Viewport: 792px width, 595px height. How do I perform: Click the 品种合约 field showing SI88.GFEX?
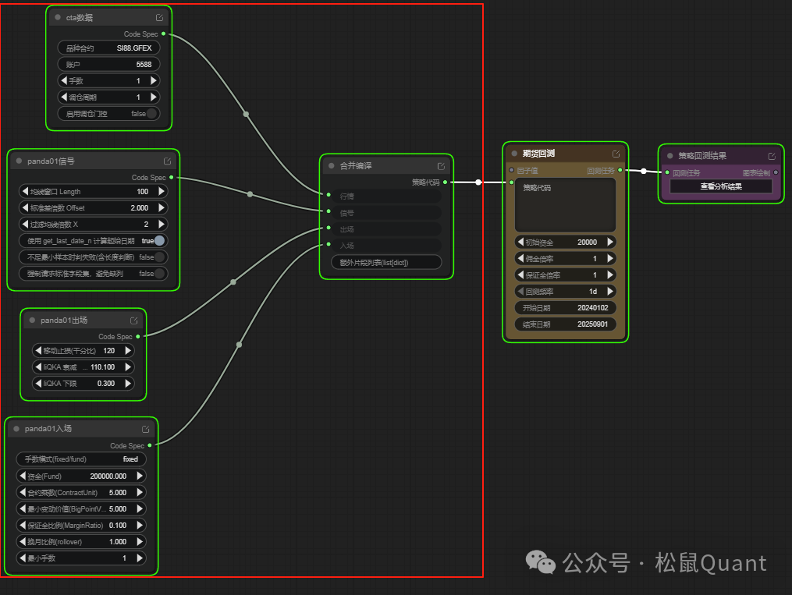(x=108, y=48)
